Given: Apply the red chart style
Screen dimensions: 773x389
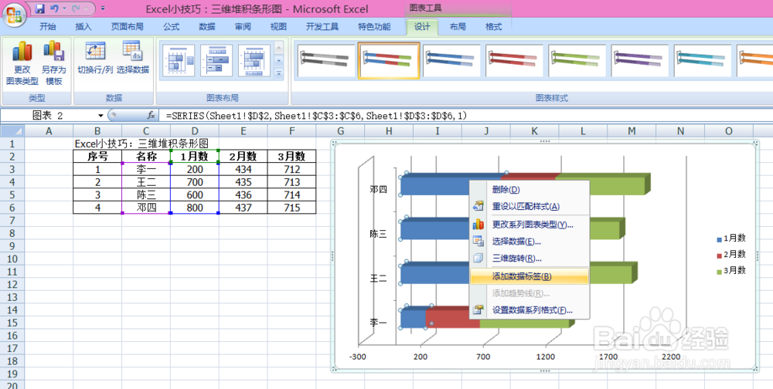Looking at the screenshot, I should tap(514, 60).
